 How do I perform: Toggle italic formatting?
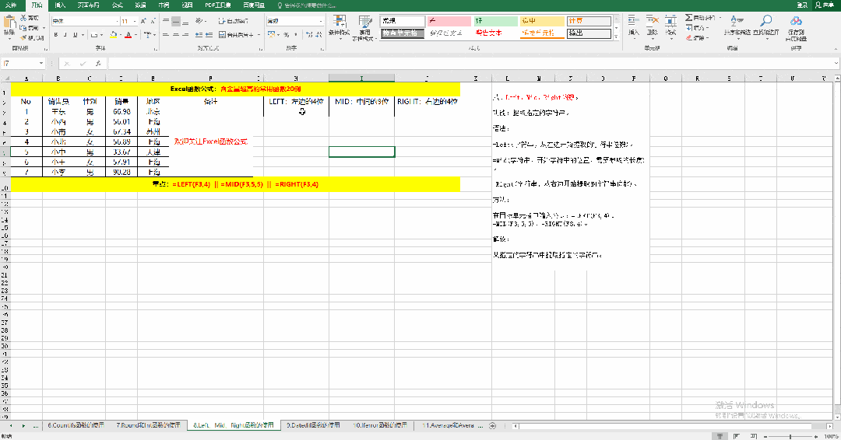point(65,35)
